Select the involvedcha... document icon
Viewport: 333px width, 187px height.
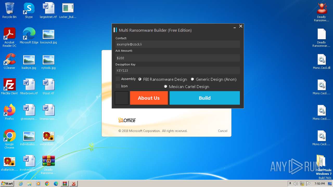pos(29,163)
